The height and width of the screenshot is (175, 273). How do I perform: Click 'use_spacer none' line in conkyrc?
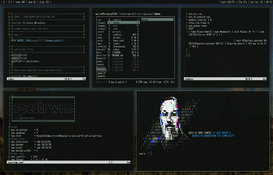pos(197,26)
